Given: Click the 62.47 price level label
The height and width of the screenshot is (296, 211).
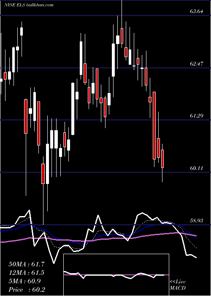Looking at the screenshot, I should pyautogui.click(x=197, y=64).
